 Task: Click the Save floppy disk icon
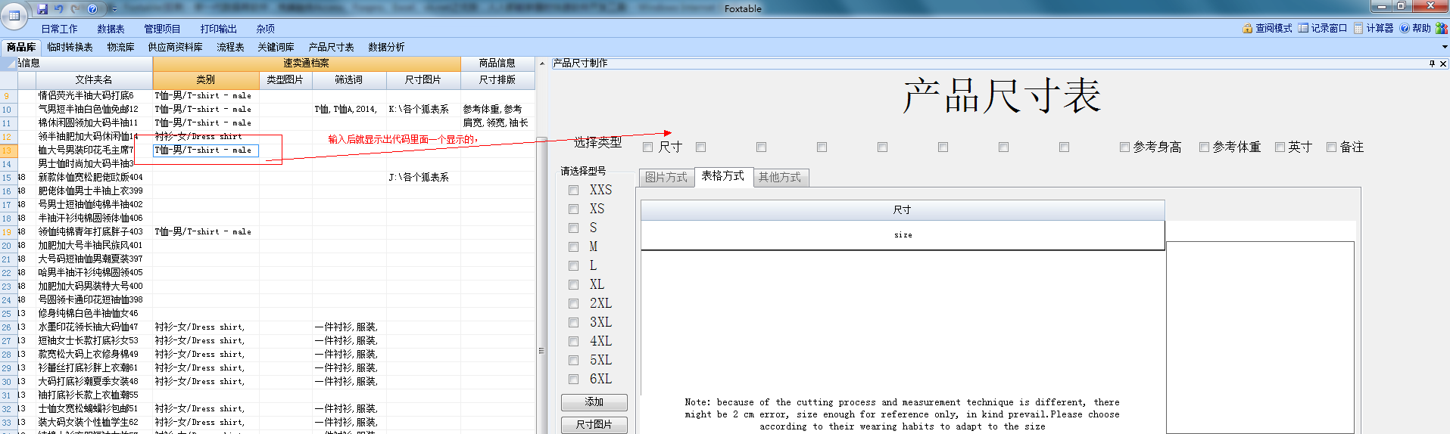point(42,9)
